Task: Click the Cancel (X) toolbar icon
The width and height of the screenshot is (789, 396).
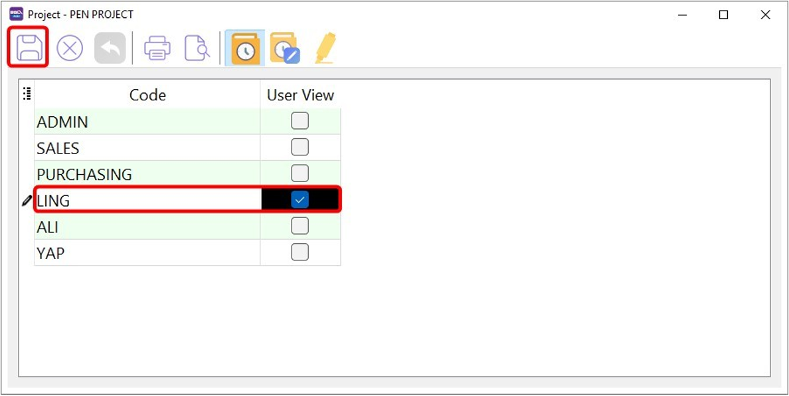Action: (x=71, y=47)
